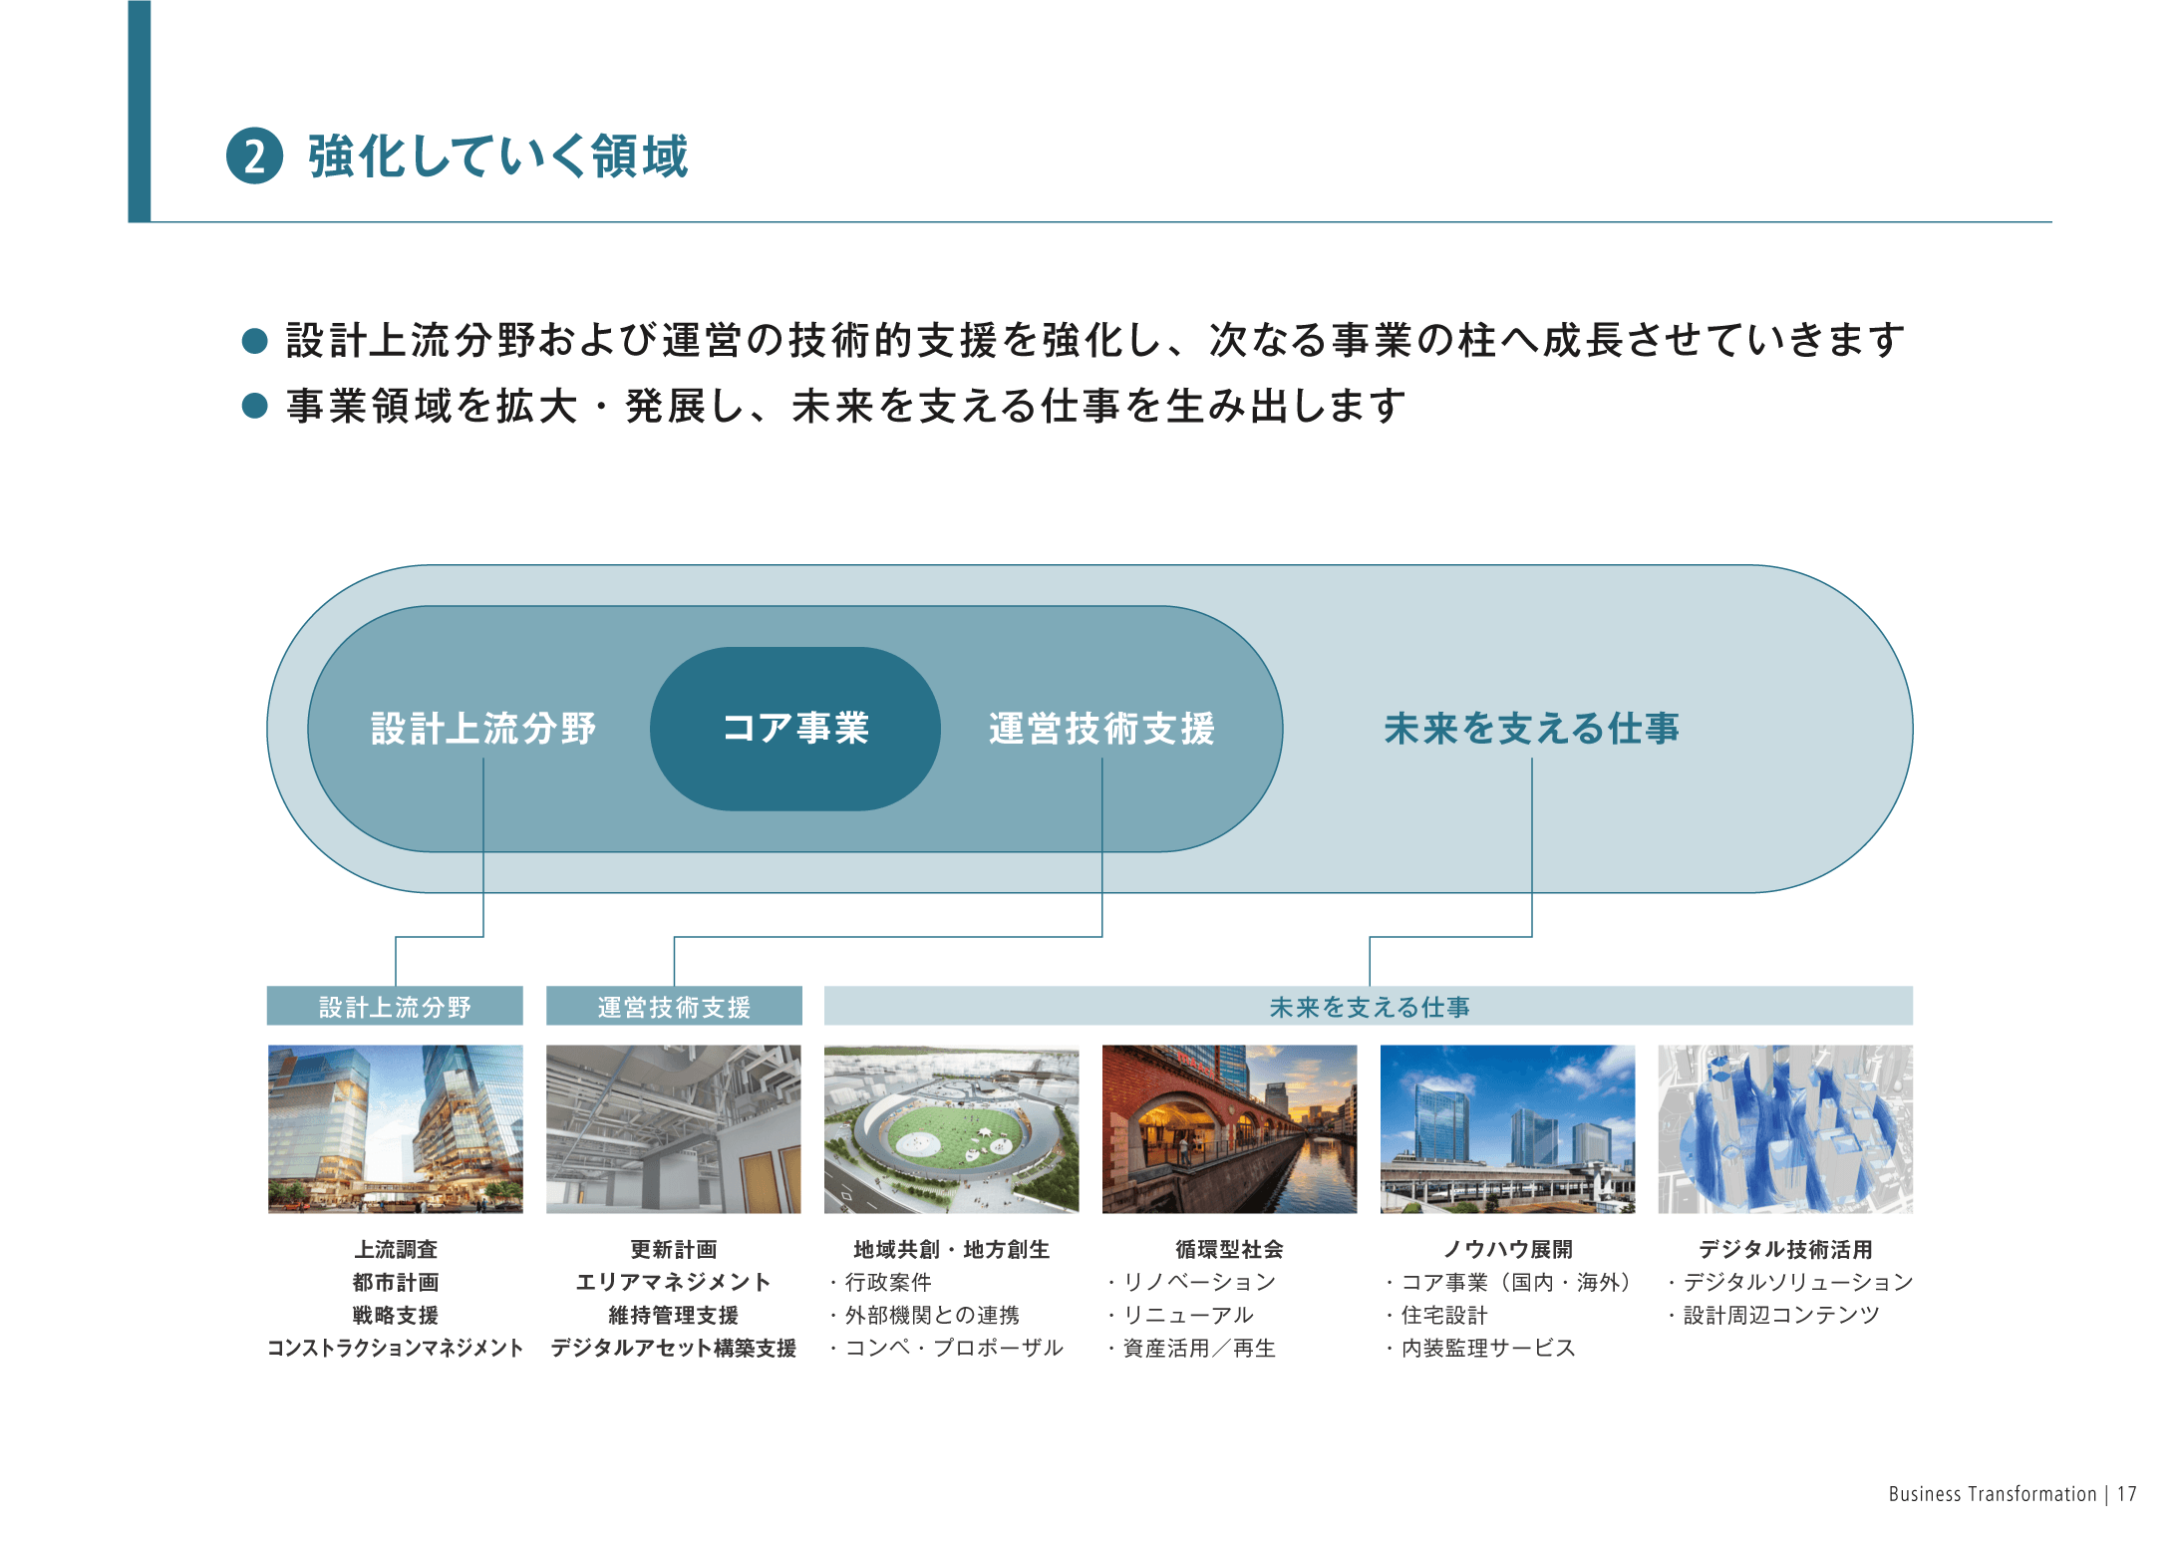The width and height of the screenshot is (2180, 1544).
Task: Click the circular green park aerial thumbnail
Action: 951,1128
